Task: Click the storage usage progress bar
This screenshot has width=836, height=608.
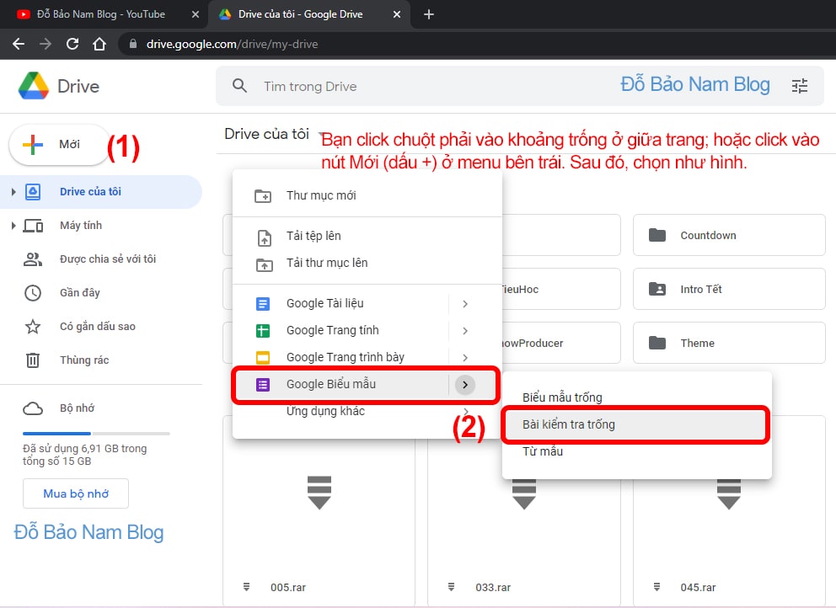Action: point(96,434)
